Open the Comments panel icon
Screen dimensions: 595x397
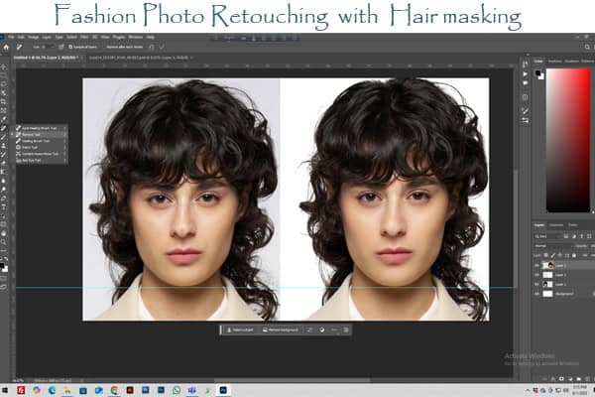(x=526, y=82)
